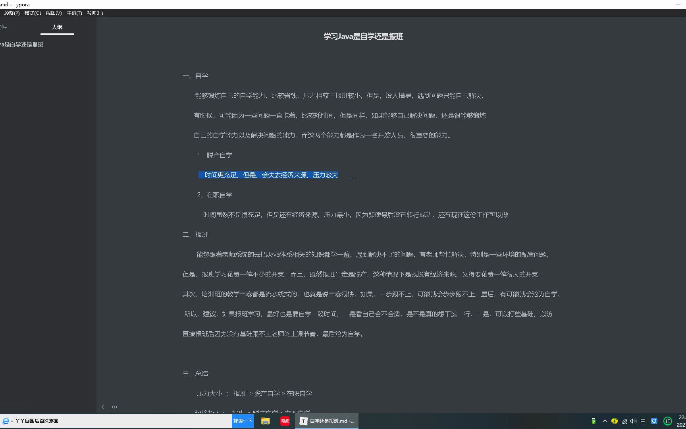Click the heading 一、自学
The height and width of the screenshot is (429, 686).
[195, 75]
